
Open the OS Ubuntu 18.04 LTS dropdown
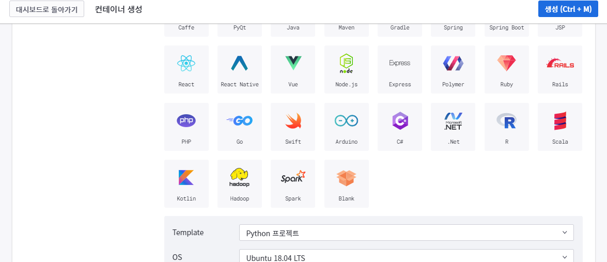tap(407, 256)
